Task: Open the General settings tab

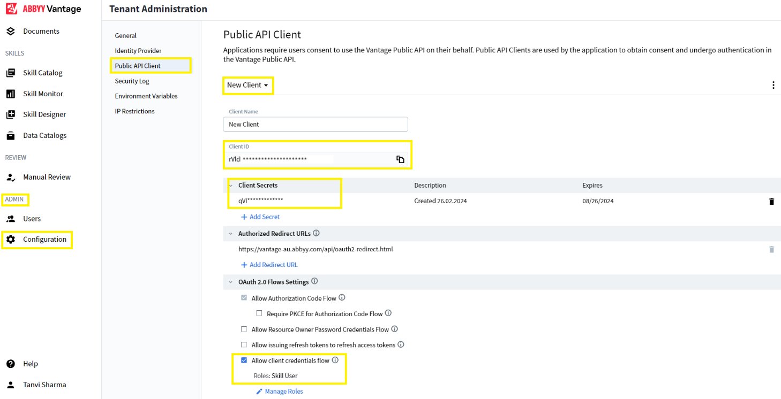Action: click(126, 35)
